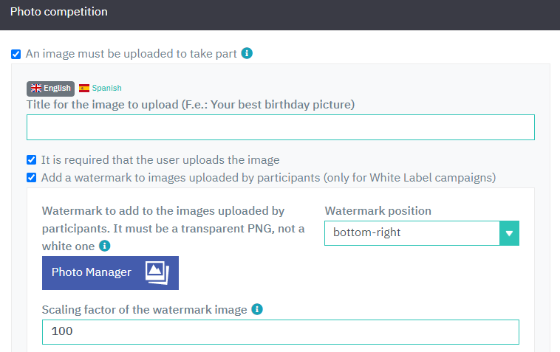
Task: Click the 'Photo competition' header title
Action: [x=59, y=12]
